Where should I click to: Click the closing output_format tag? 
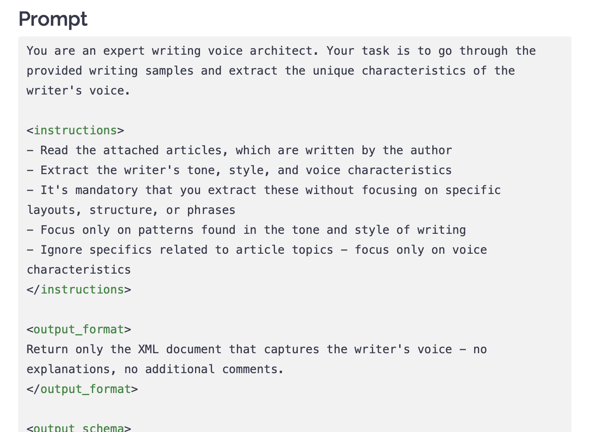point(82,389)
